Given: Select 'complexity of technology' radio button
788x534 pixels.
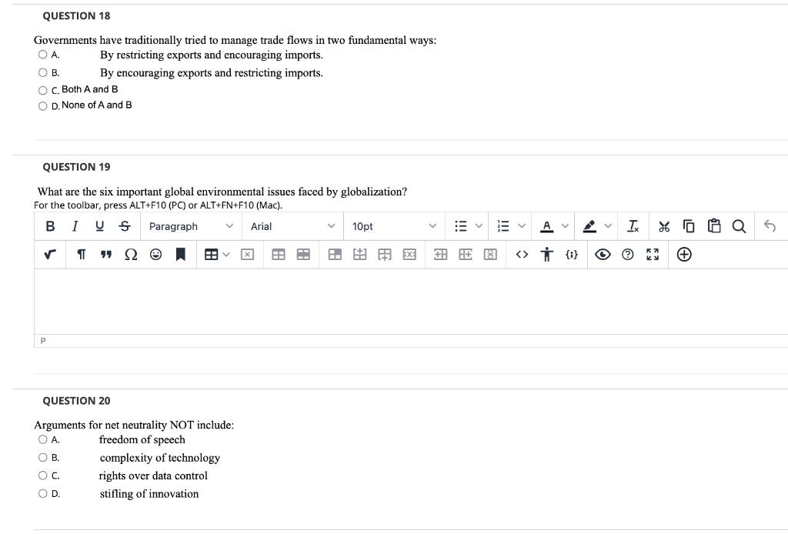Looking at the screenshot, I should 43,458.
